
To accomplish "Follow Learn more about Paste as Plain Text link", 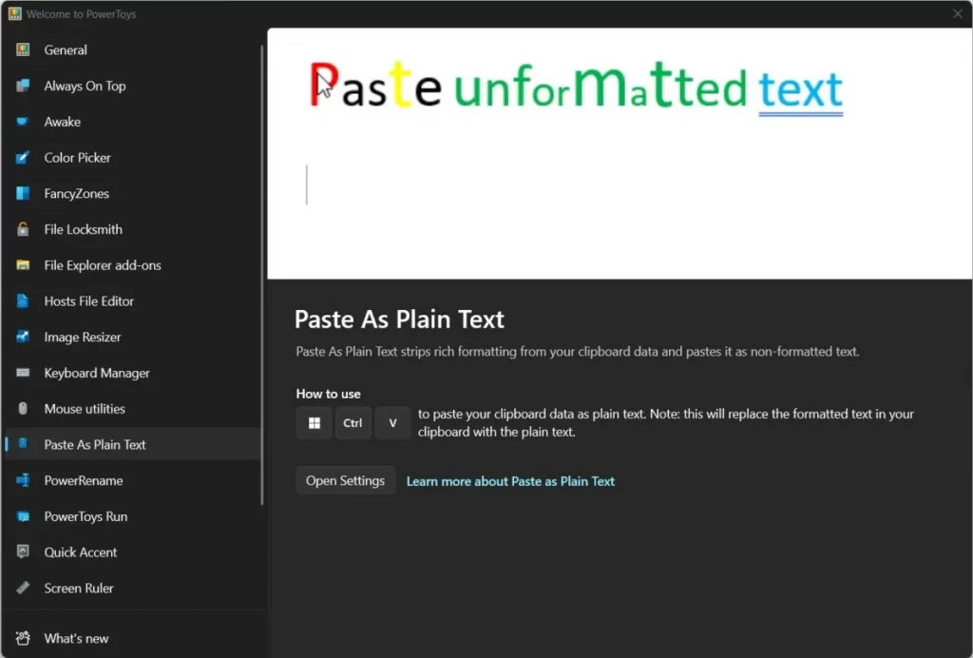I will (510, 481).
